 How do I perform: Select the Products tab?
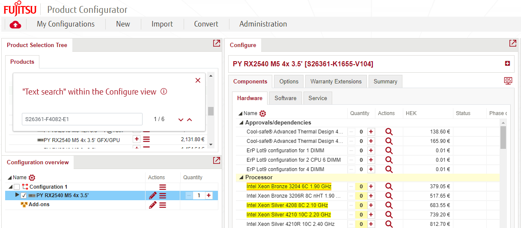tap(22, 62)
